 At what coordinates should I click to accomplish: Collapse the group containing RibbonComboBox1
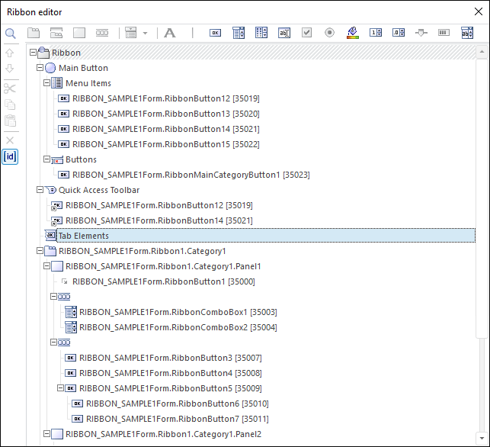tap(53, 297)
